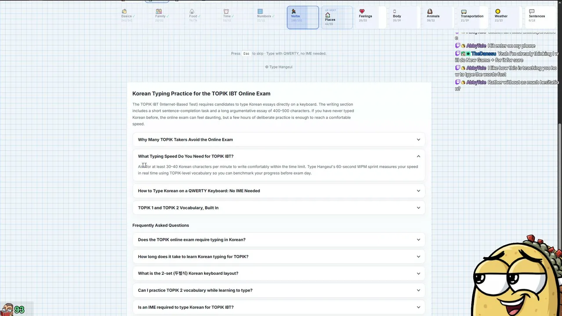Click the 'Frequently Asked Questions' heading
Image resolution: width=562 pixels, height=316 pixels.
click(161, 225)
